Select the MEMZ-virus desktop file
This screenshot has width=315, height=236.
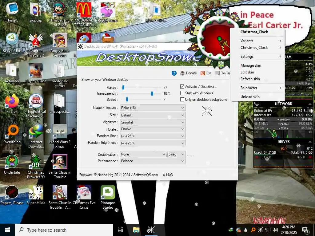[x=156, y=12]
